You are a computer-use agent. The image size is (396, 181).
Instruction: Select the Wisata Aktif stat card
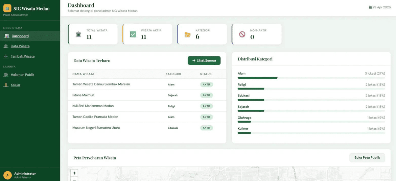pyautogui.click(x=147, y=34)
